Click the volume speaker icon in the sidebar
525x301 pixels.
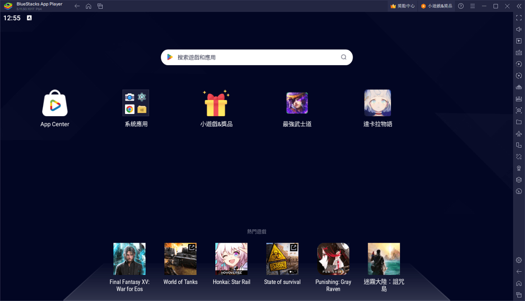click(x=519, y=29)
